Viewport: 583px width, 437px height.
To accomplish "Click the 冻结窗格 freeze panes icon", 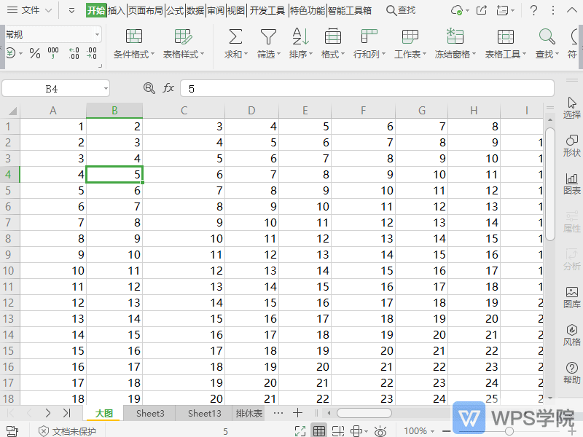I will point(455,37).
